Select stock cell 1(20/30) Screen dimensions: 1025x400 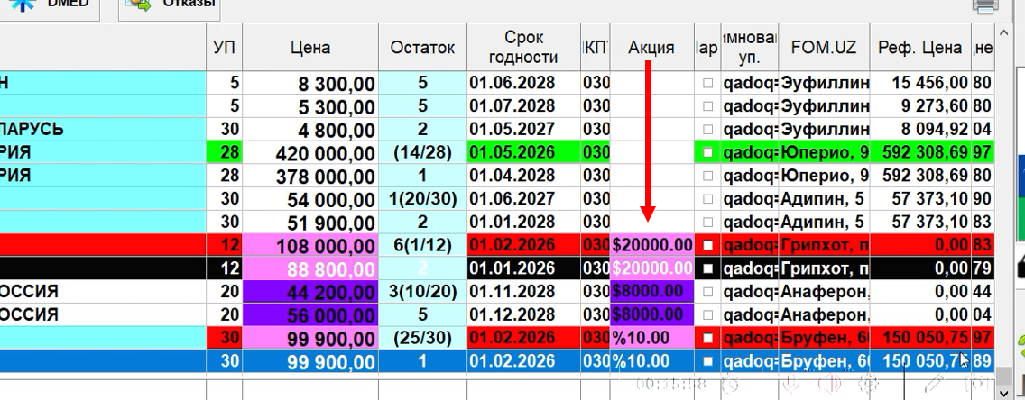(422, 199)
